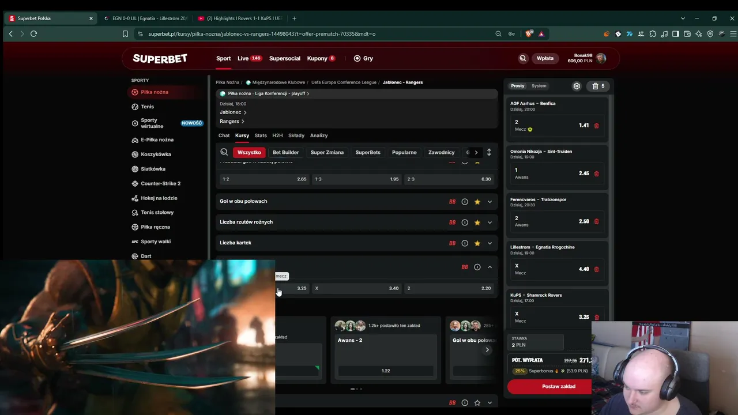This screenshot has height=415, width=738.
Task: Remove AGF Aarhus – Benfica bet from betslip
Action: (597, 126)
